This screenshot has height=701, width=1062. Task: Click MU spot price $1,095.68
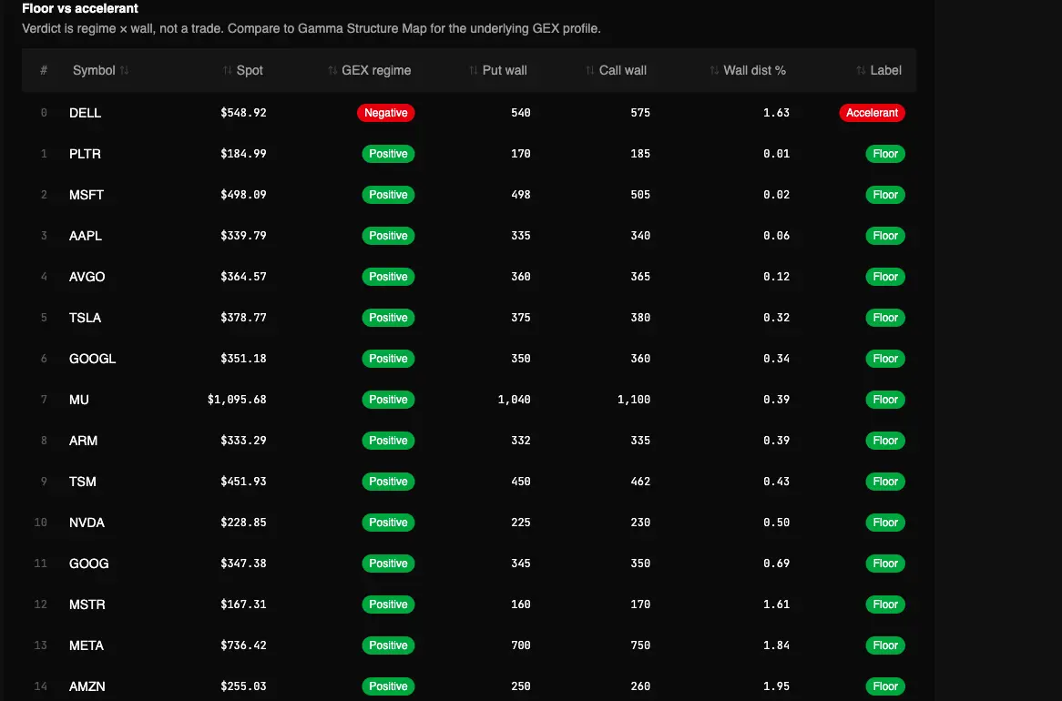pyautogui.click(x=237, y=400)
